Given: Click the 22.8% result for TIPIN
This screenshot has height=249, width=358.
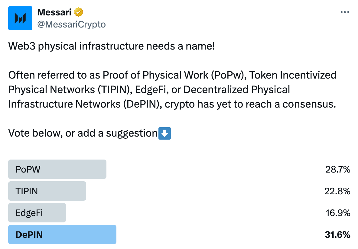Looking at the screenshot, I should point(337,191).
